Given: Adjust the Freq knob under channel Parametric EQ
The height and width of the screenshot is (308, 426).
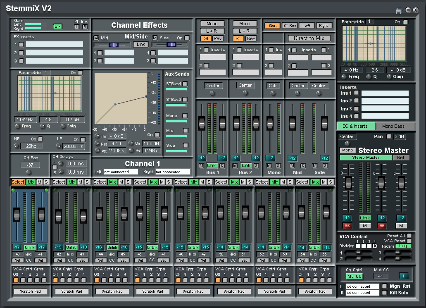Looking at the screenshot, I should click(18, 126).
